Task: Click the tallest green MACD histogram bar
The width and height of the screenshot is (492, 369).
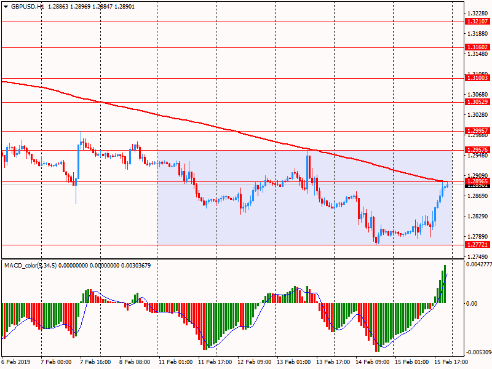Action: pyautogui.click(x=445, y=284)
